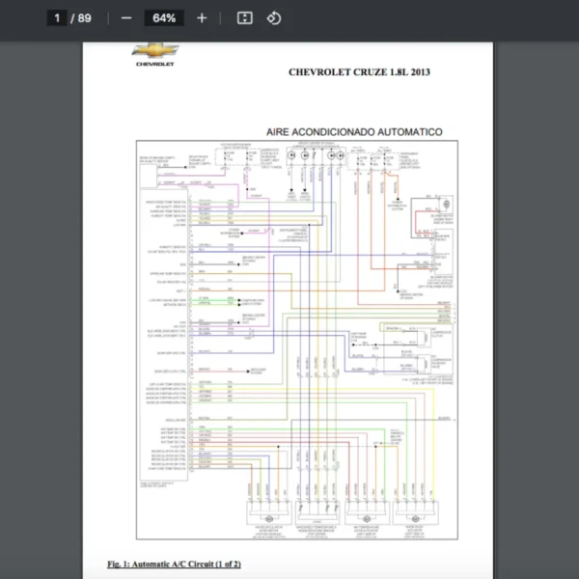Select the current page number field

click(x=58, y=18)
